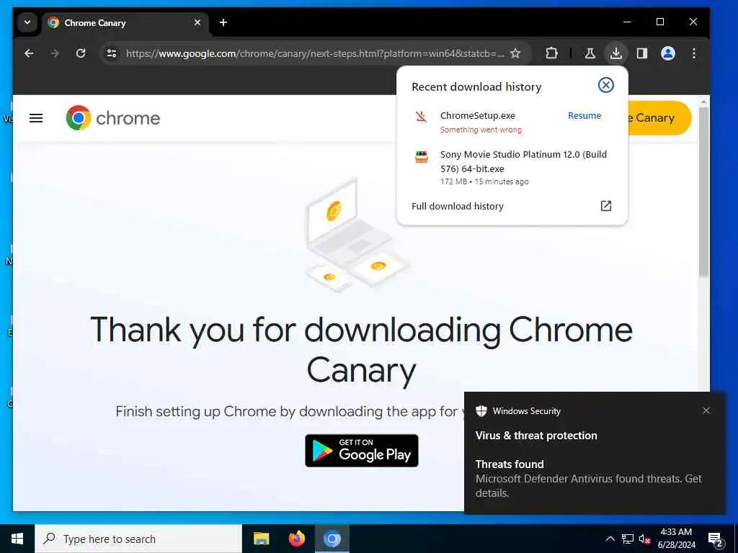The image size is (738, 553).
Task: Open the Windows Start menu
Action: [17, 539]
